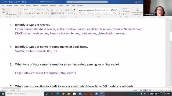
Task: Click Find in Editing group
Action: (x=125, y=9)
